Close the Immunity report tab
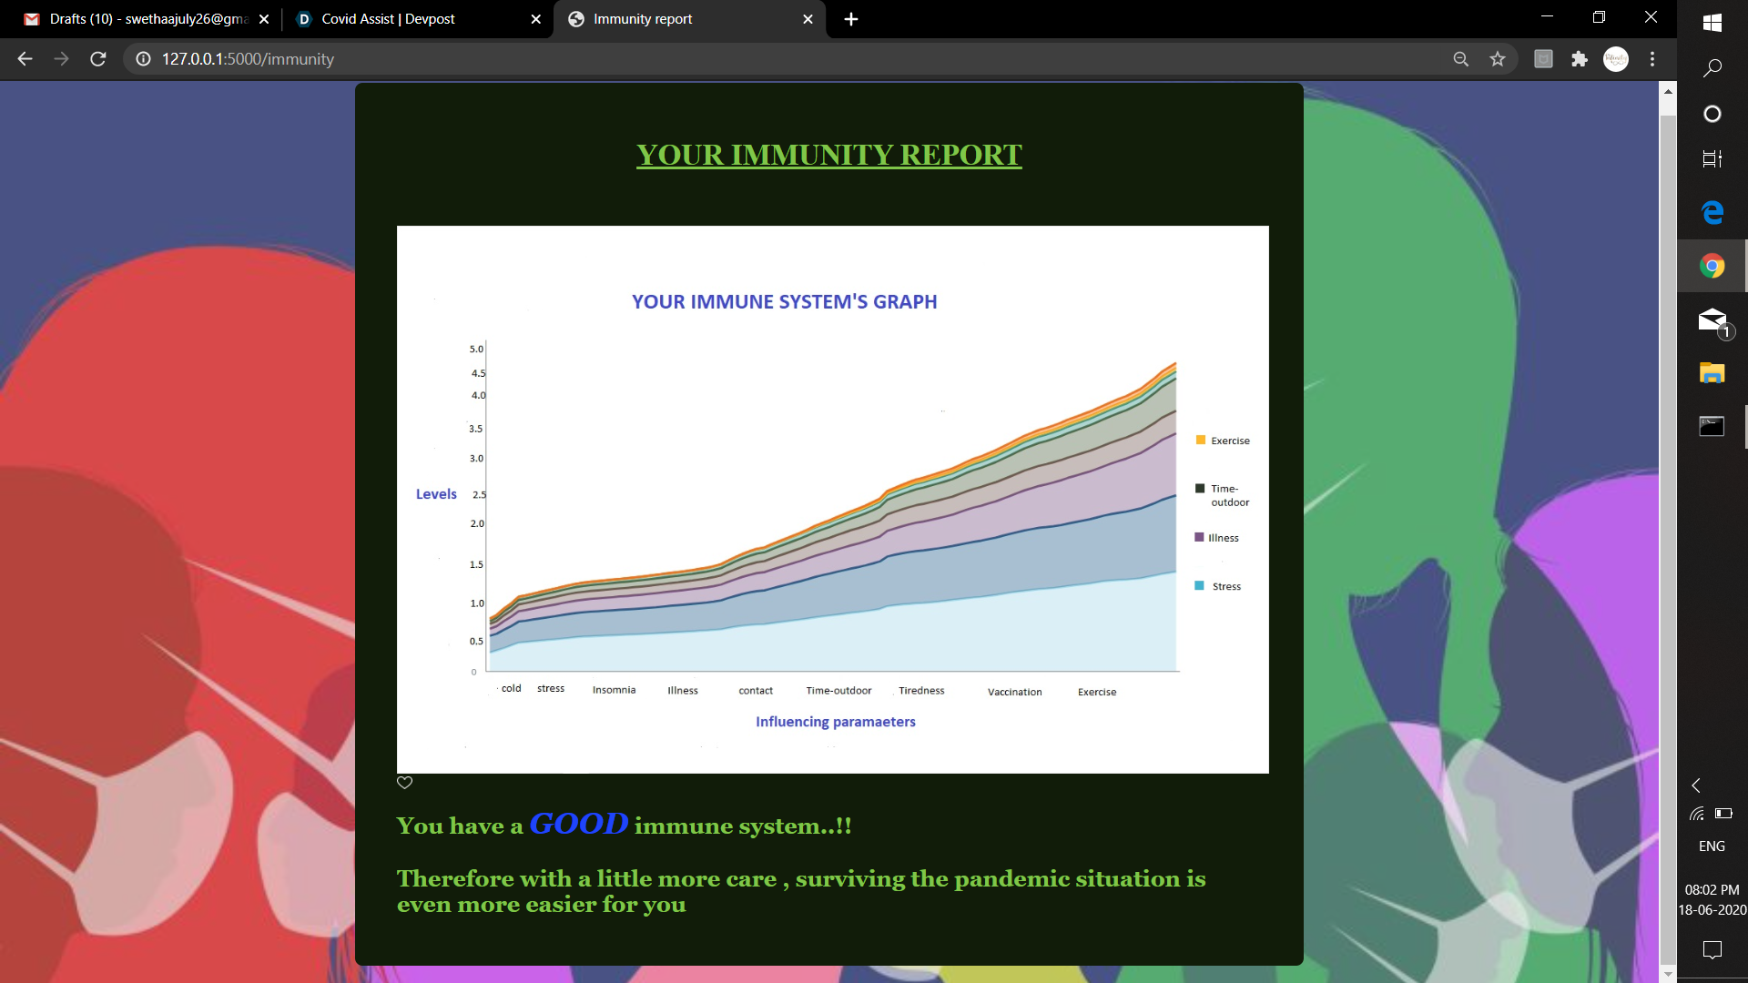 point(808,19)
